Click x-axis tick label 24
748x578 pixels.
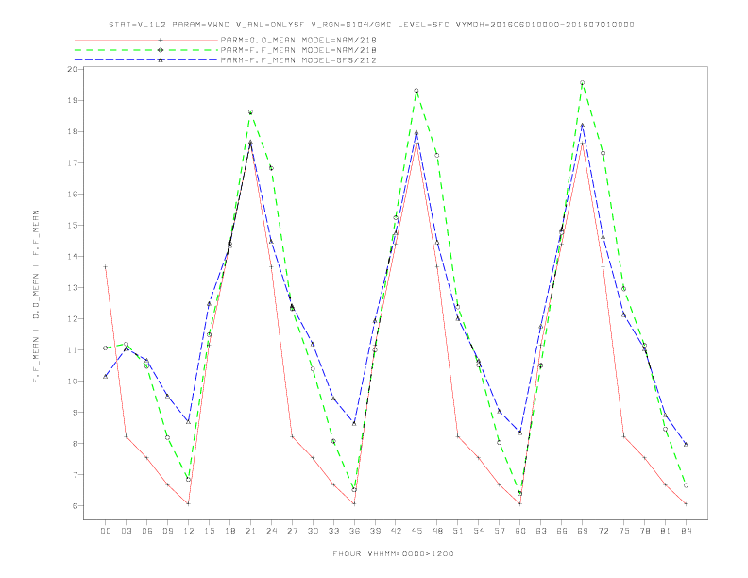pos(271,531)
